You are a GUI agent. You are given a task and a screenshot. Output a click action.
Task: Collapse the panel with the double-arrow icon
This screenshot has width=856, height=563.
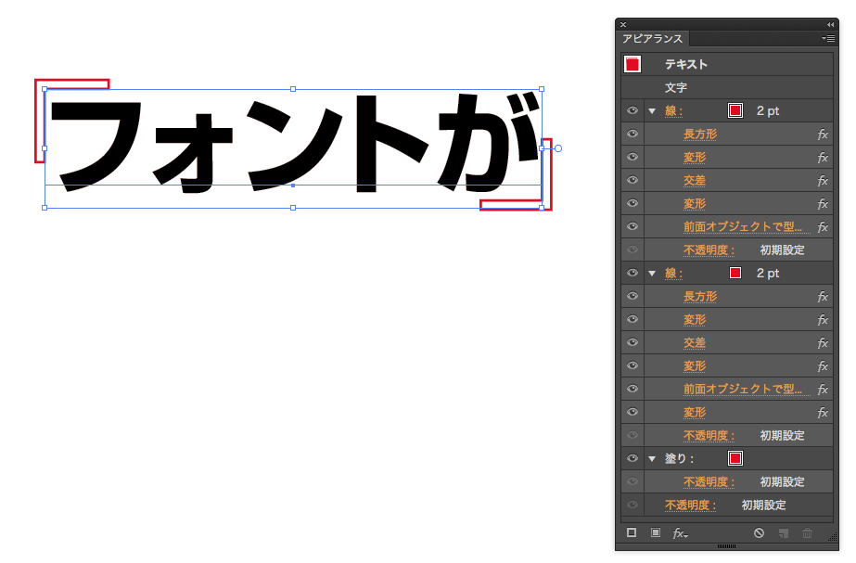(x=830, y=24)
